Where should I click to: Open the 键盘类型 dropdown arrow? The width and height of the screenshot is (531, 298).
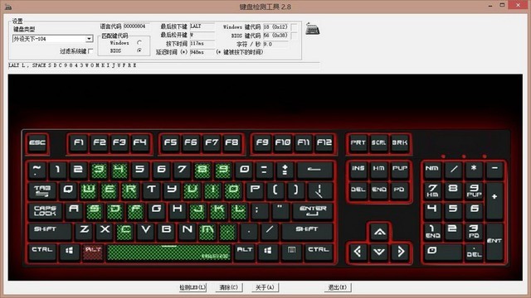(89, 39)
